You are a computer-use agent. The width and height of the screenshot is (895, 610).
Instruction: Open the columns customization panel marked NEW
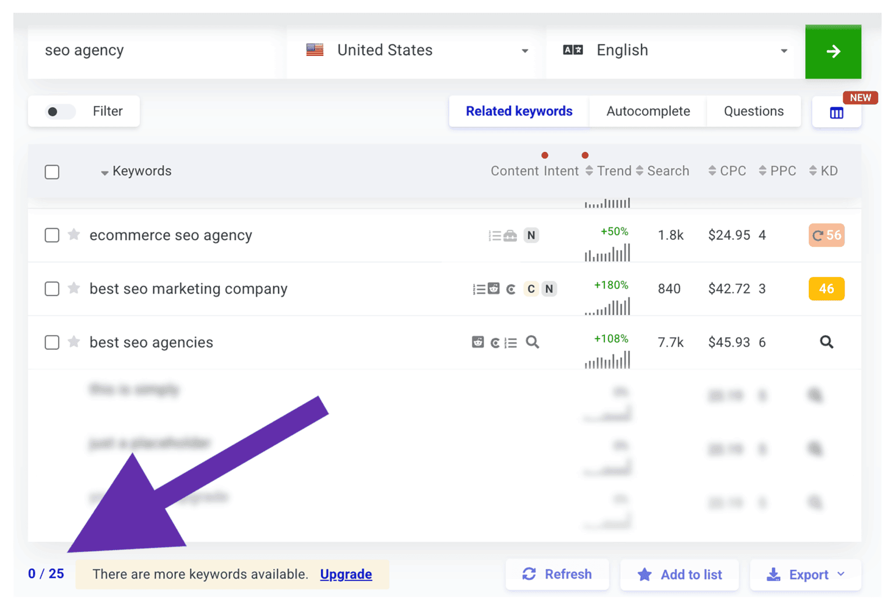836,112
